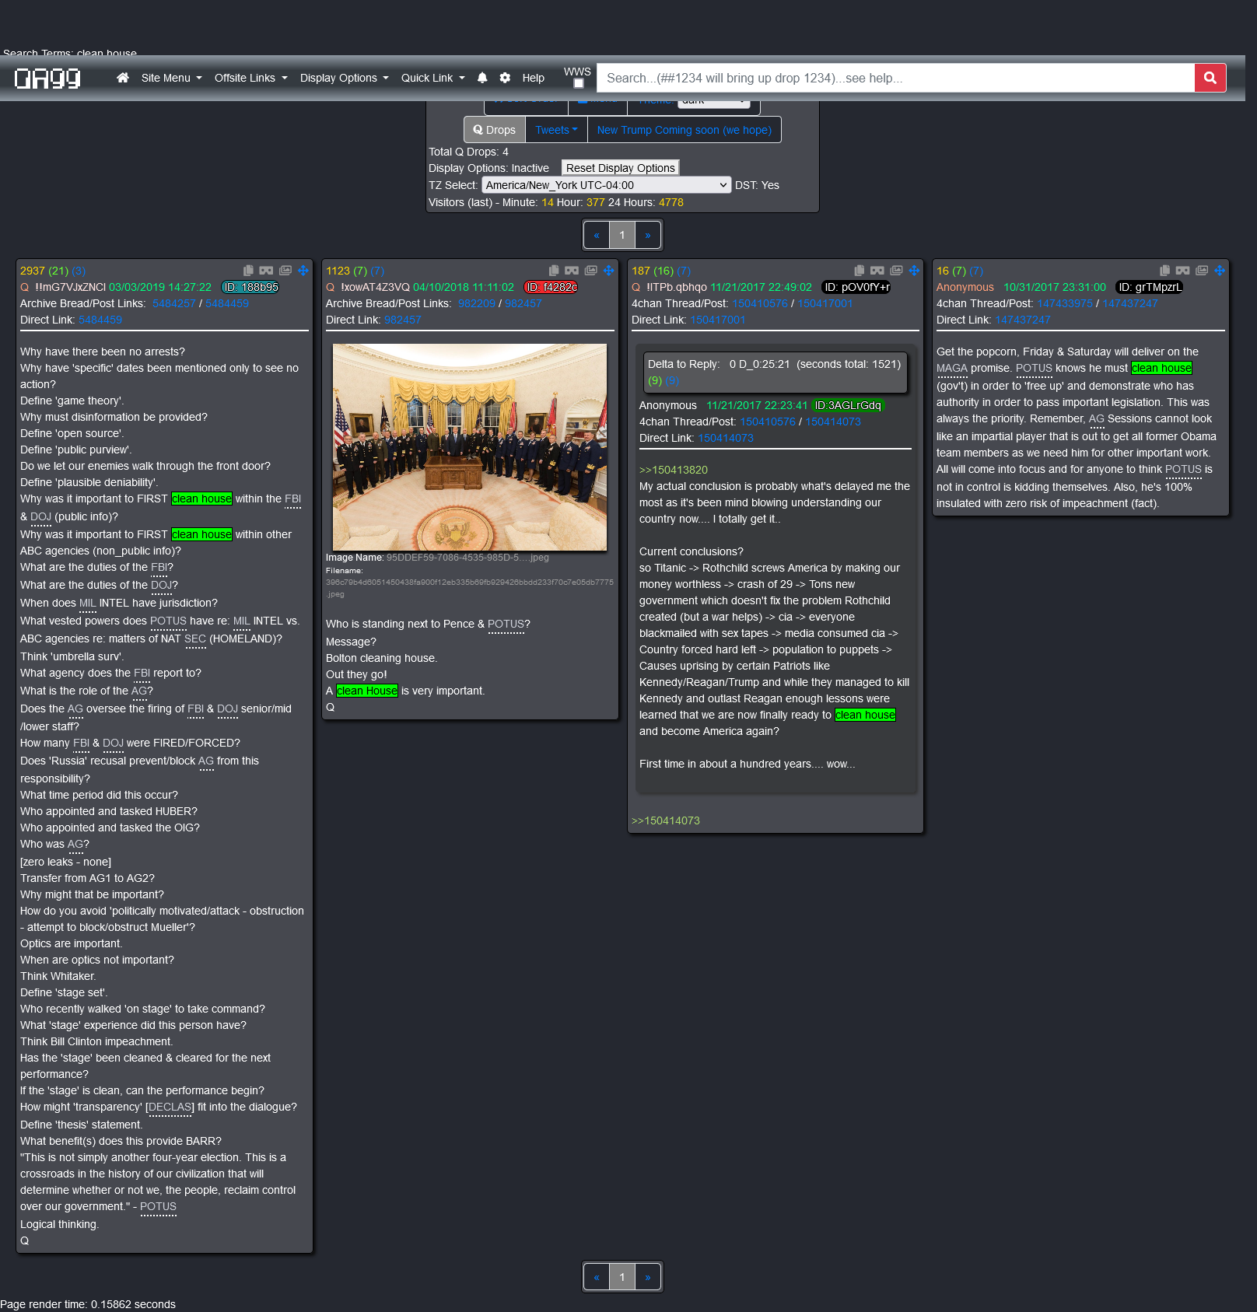1257x1312 pixels.
Task: Open the Display Options dropdown in navbar
Action: click(x=344, y=78)
